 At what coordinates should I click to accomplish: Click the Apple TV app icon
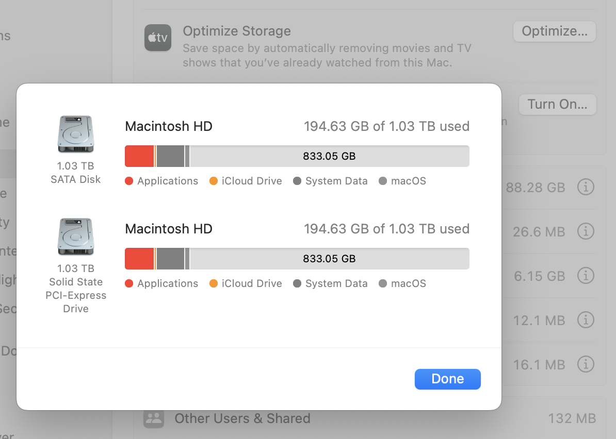point(157,38)
